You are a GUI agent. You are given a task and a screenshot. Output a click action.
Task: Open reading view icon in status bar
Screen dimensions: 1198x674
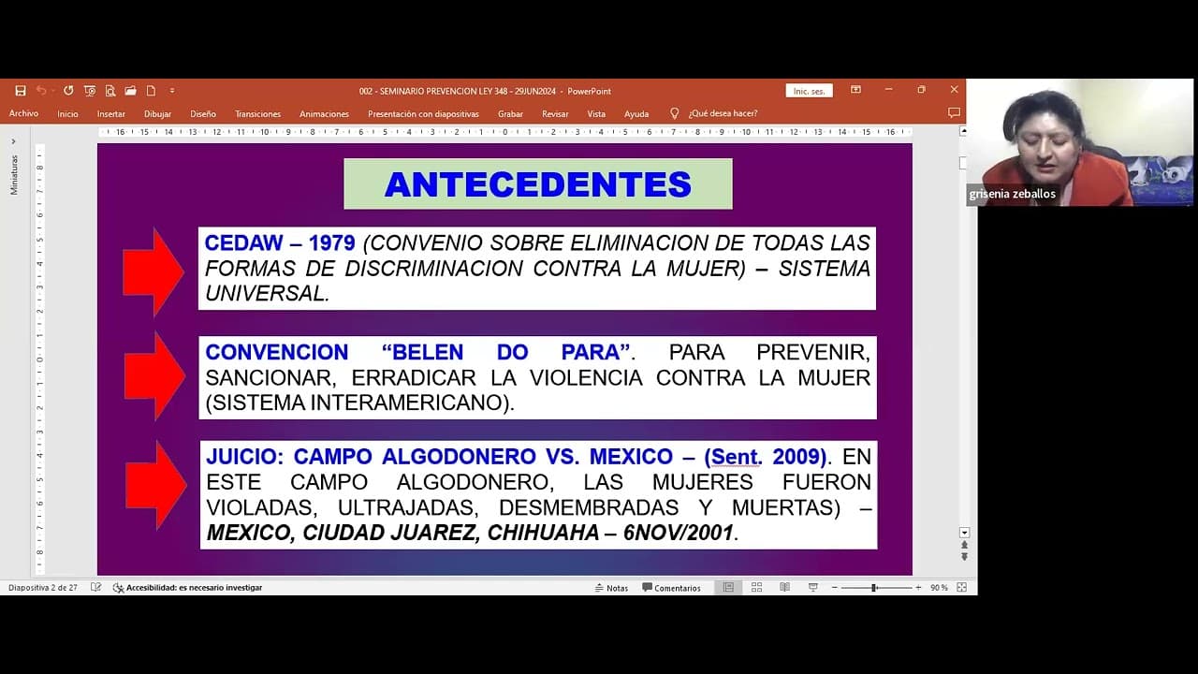[784, 587]
